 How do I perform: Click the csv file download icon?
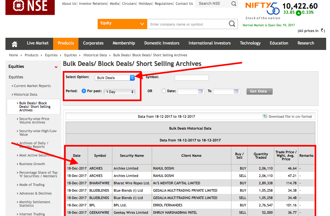click(265, 116)
